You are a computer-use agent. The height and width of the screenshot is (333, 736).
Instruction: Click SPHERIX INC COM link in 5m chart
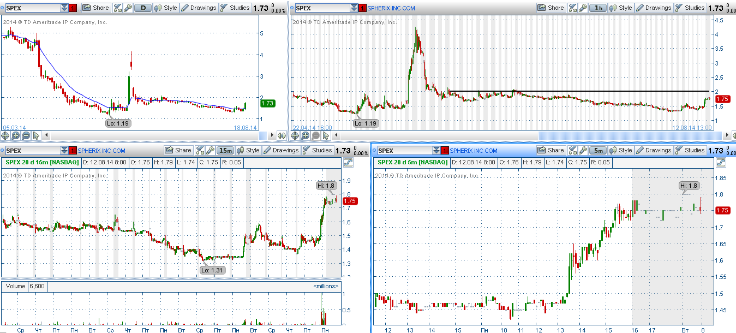tap(474, 151)
